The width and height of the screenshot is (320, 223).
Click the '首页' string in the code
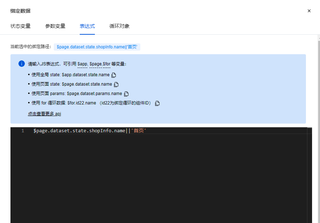(x=139, y=131)
